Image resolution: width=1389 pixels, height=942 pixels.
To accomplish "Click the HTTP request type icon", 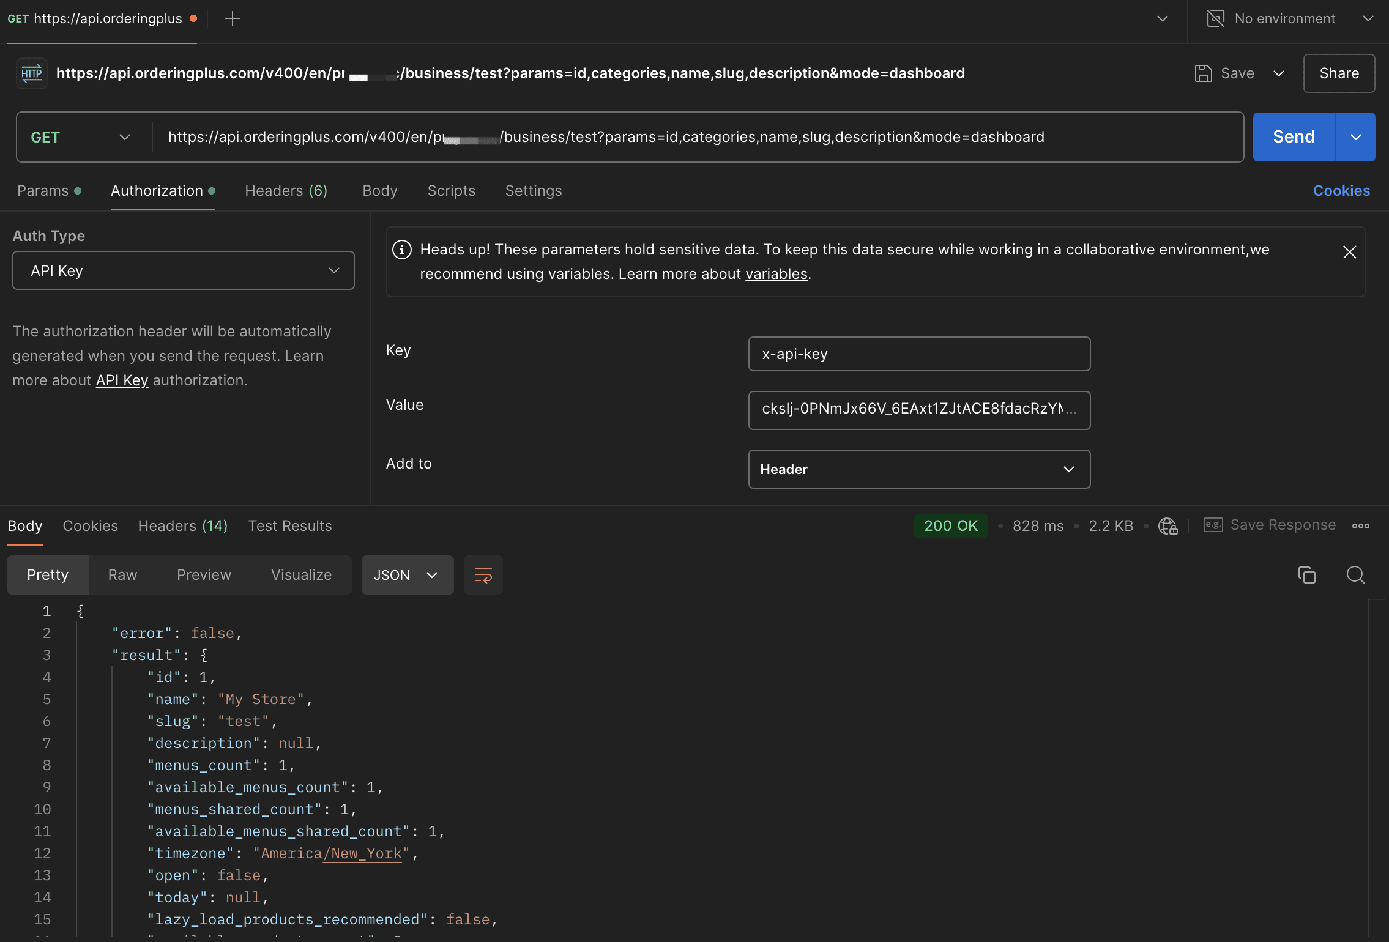I will pos(32,73).
